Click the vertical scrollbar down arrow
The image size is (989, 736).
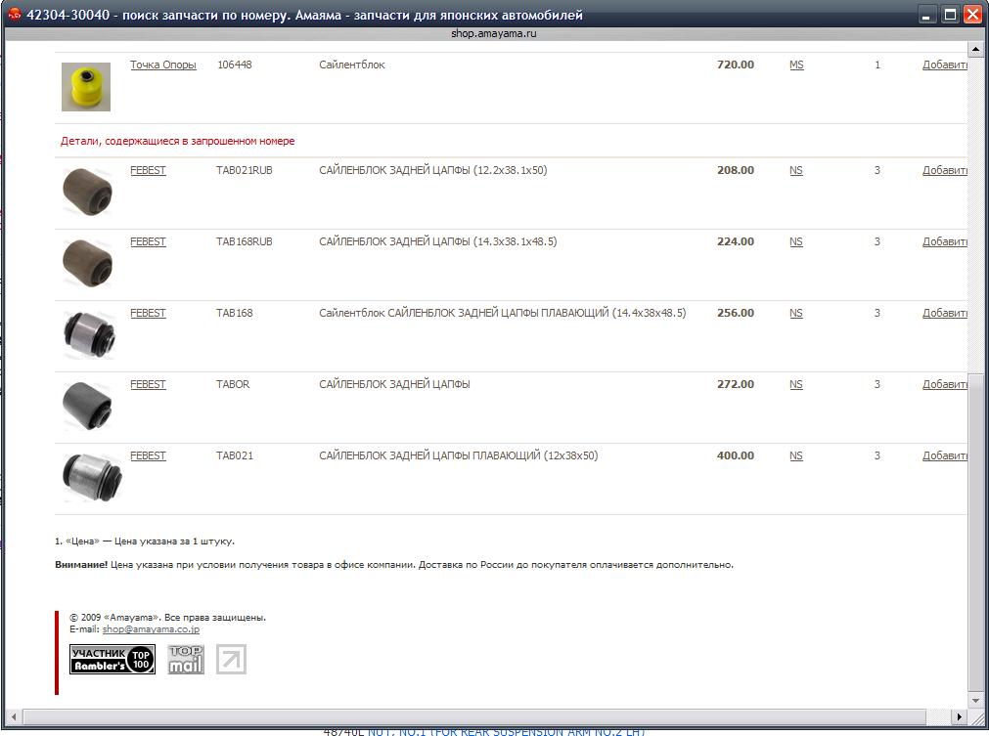975,701
